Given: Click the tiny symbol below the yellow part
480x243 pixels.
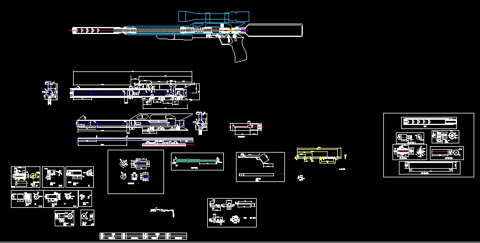Looking at the screenshot, I should point(300,178).
